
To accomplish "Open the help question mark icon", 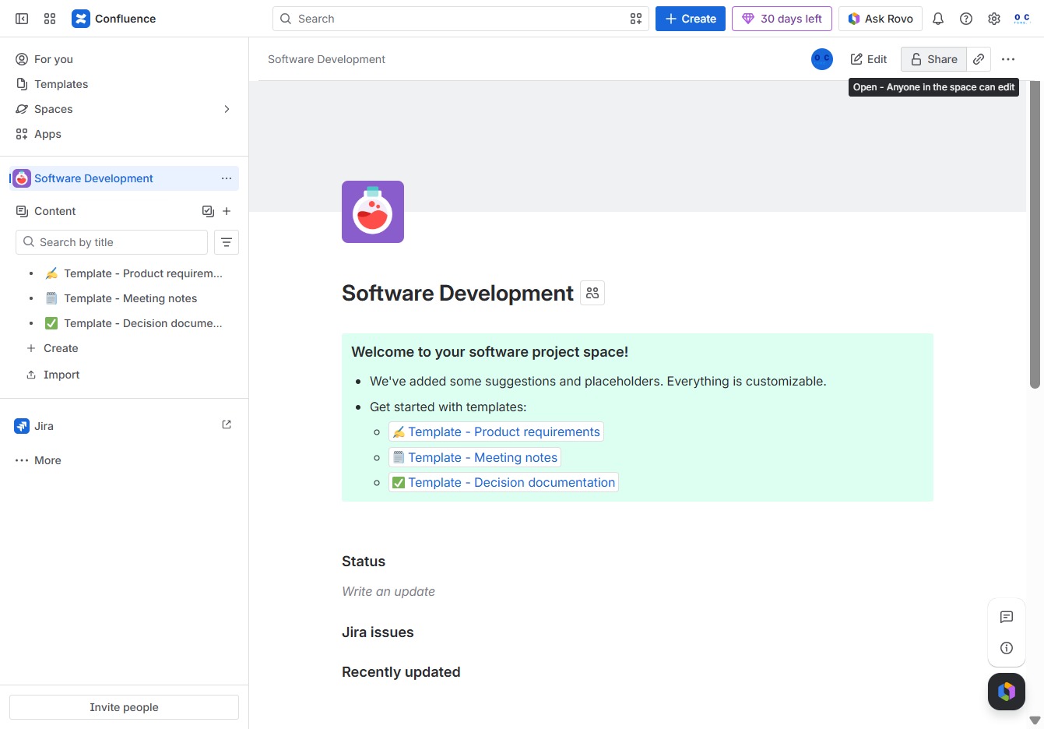I will tap(966, 19).
